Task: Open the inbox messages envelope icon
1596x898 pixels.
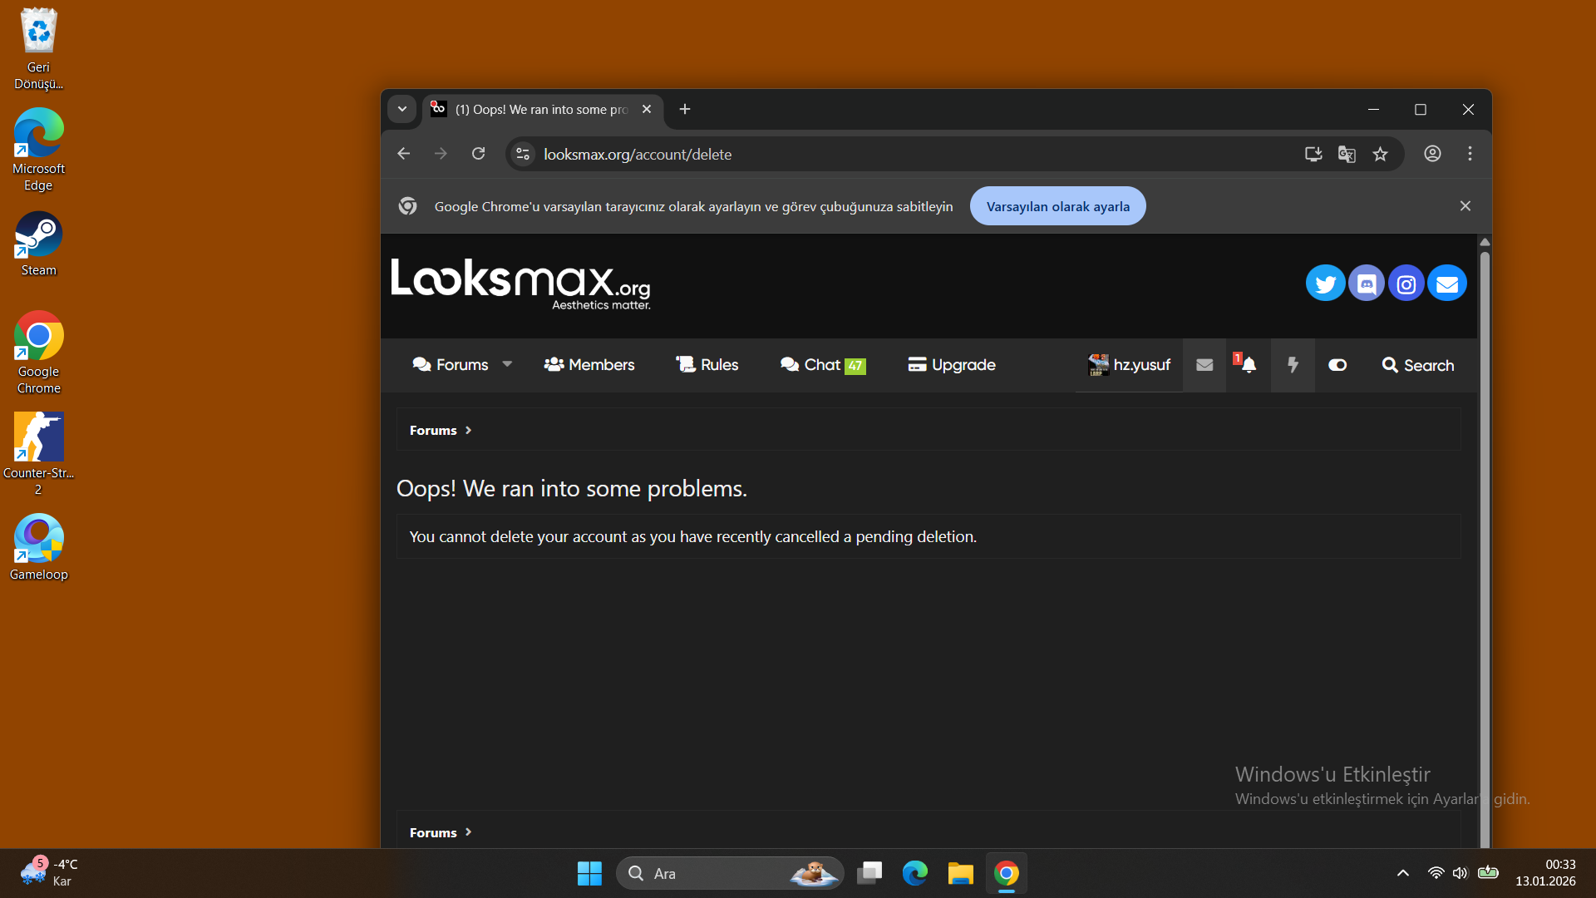Action: tap(1204, 365)
